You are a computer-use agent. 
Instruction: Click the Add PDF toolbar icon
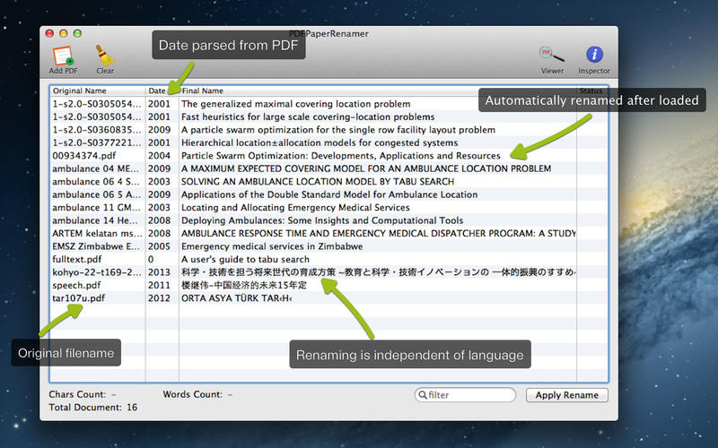(63, 56)
